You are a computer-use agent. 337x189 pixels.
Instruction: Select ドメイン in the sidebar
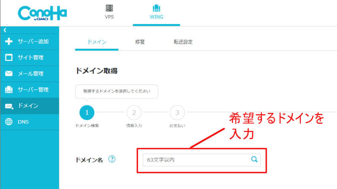pos(29,106)
